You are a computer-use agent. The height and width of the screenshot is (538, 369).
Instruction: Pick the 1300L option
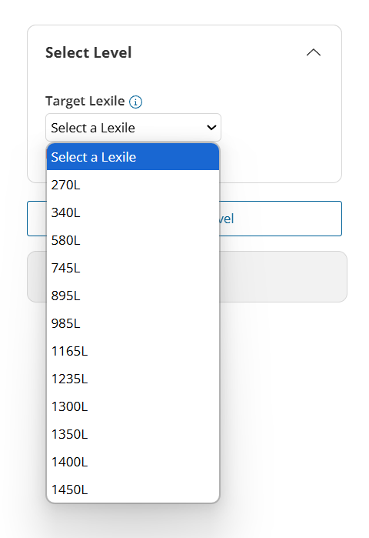133,406
